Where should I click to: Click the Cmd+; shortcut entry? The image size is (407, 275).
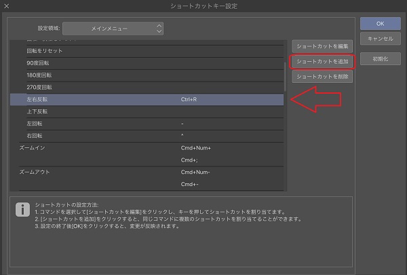point(189,160)
